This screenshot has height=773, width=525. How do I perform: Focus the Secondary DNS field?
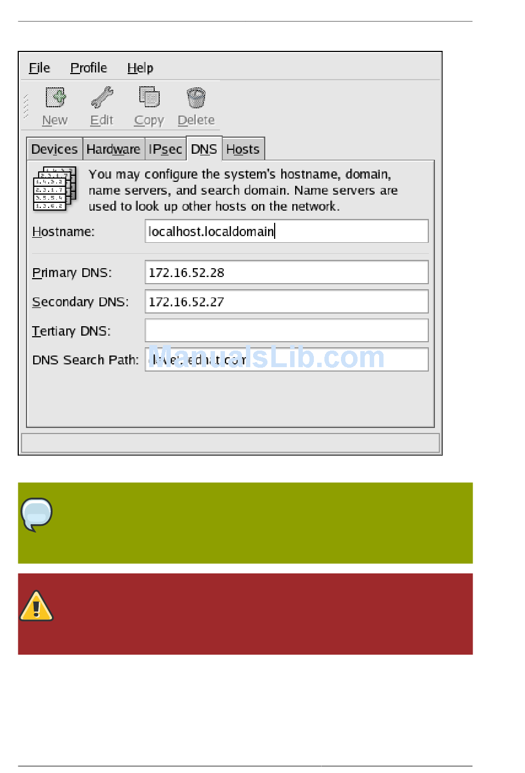click(x=286, y=301)
